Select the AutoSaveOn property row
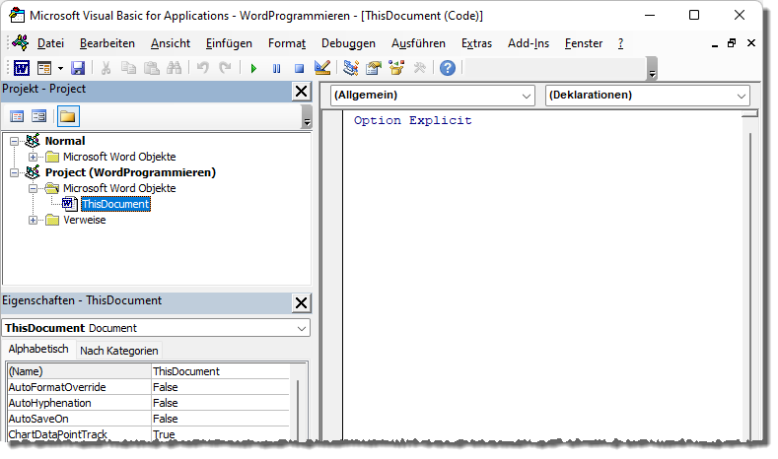778x459 pixels. pos(148,419)
